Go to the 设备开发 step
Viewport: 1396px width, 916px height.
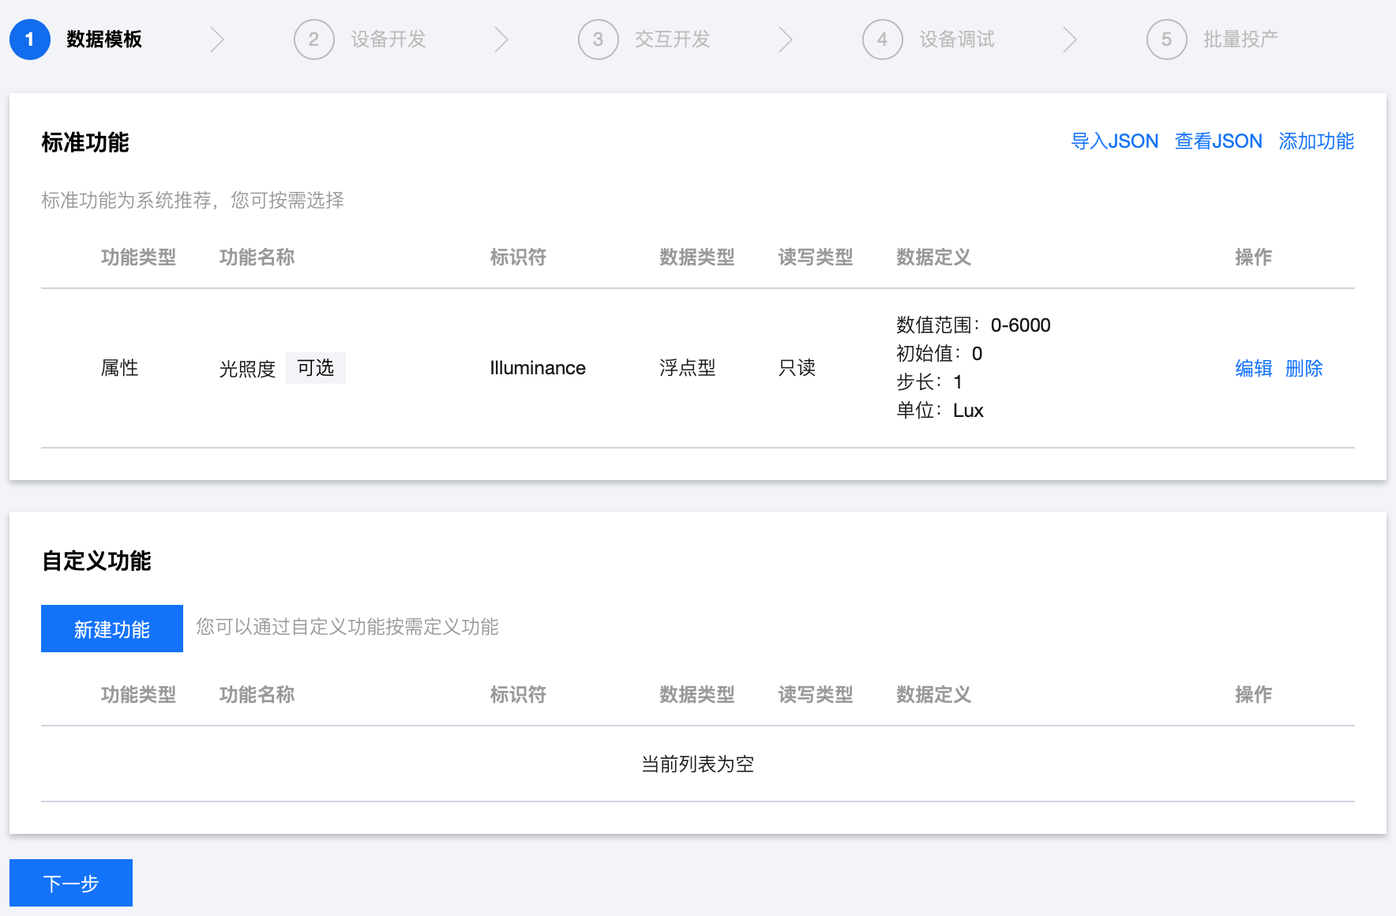tap(388, 39)
